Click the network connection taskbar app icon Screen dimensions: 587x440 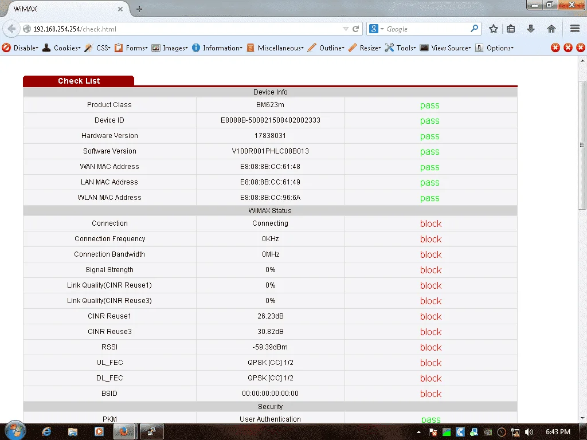tap(151, 432)
